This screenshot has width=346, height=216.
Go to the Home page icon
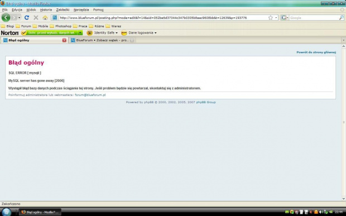(x=45, y=18)
